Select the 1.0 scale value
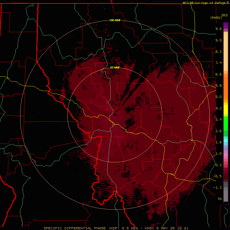 tap(218, 154)
